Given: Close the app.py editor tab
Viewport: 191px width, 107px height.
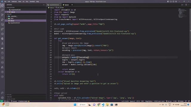Looking at the screenshot, I should coord(72,5).
